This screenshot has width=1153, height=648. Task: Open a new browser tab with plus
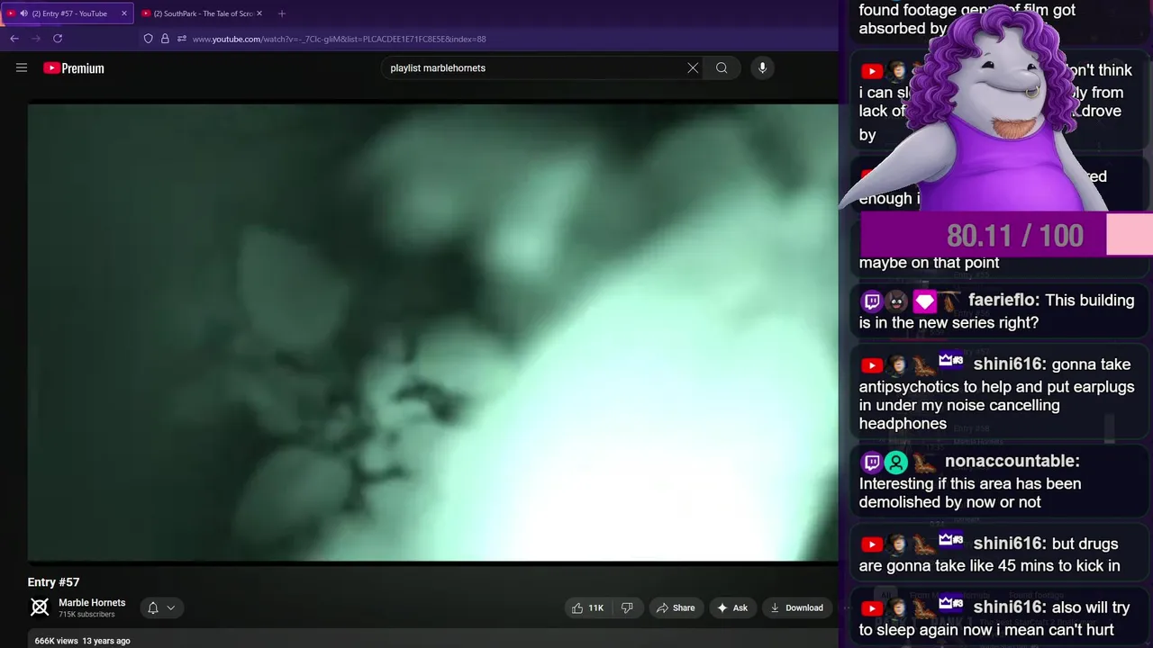coord(282,13)
